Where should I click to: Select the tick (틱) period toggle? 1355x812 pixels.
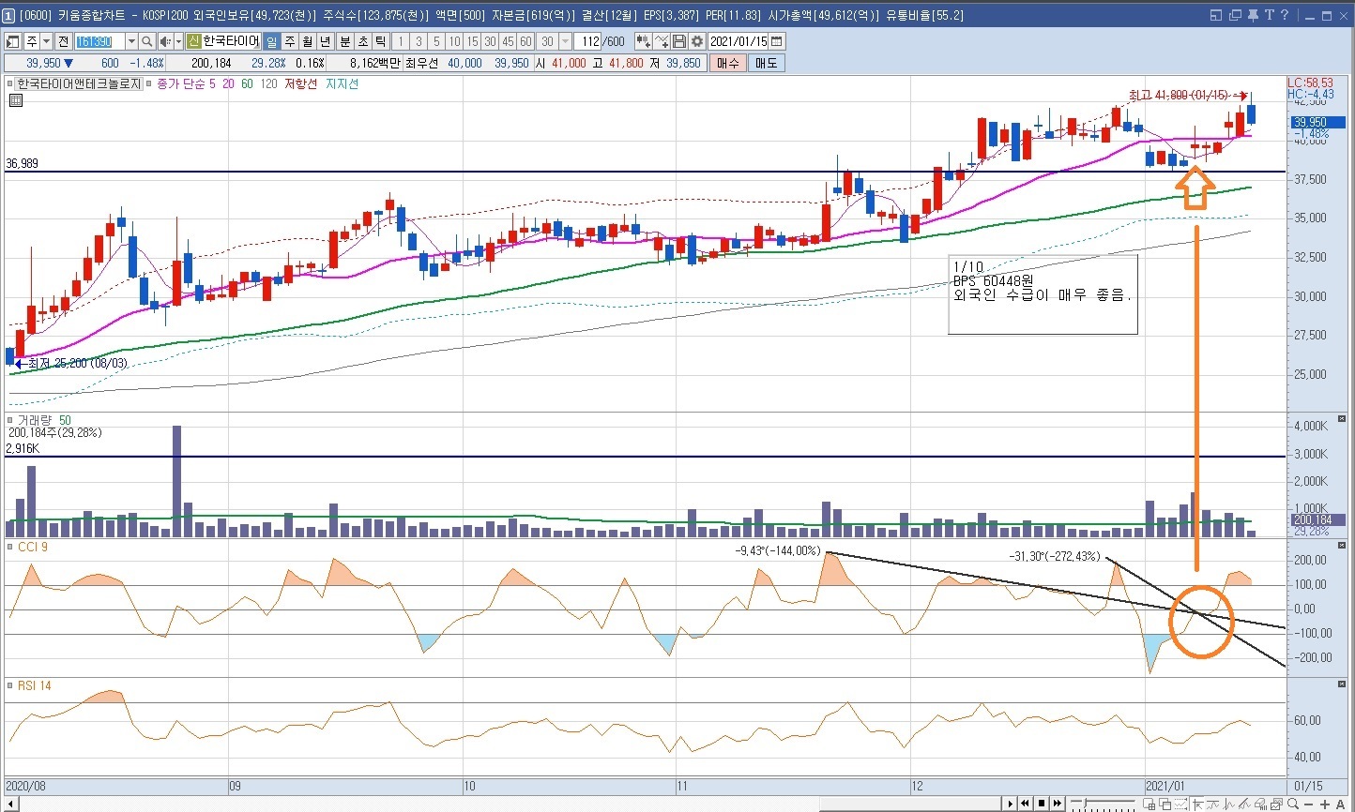(380, 41)
